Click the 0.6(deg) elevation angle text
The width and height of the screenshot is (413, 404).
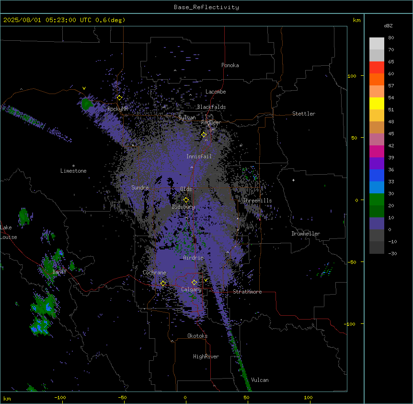point(110,20)
